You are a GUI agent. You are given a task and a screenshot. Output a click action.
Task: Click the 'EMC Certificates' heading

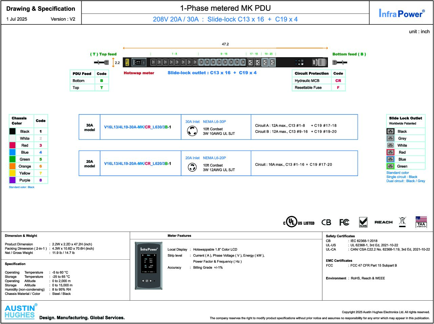click(339, 261)
